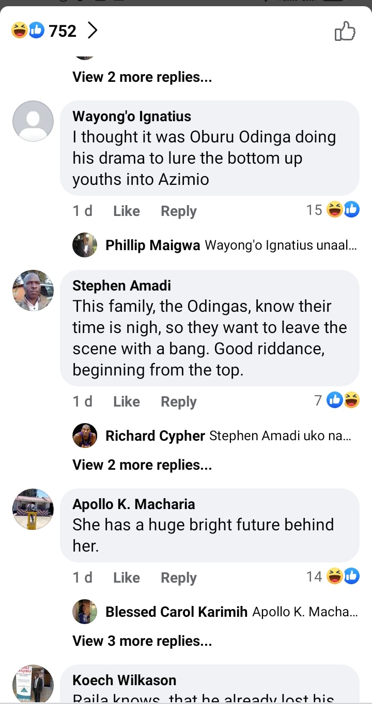The height and width of the screenshot is (709, 372).
Task: Open Apollo K. Macharia's profile picture
Action: pyautogui.click(x=33, y=509)
